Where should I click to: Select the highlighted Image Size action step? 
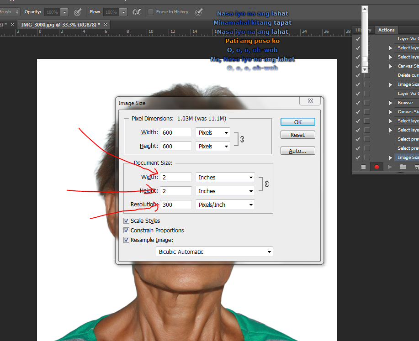pyautogui.click(x=408, y=157)
